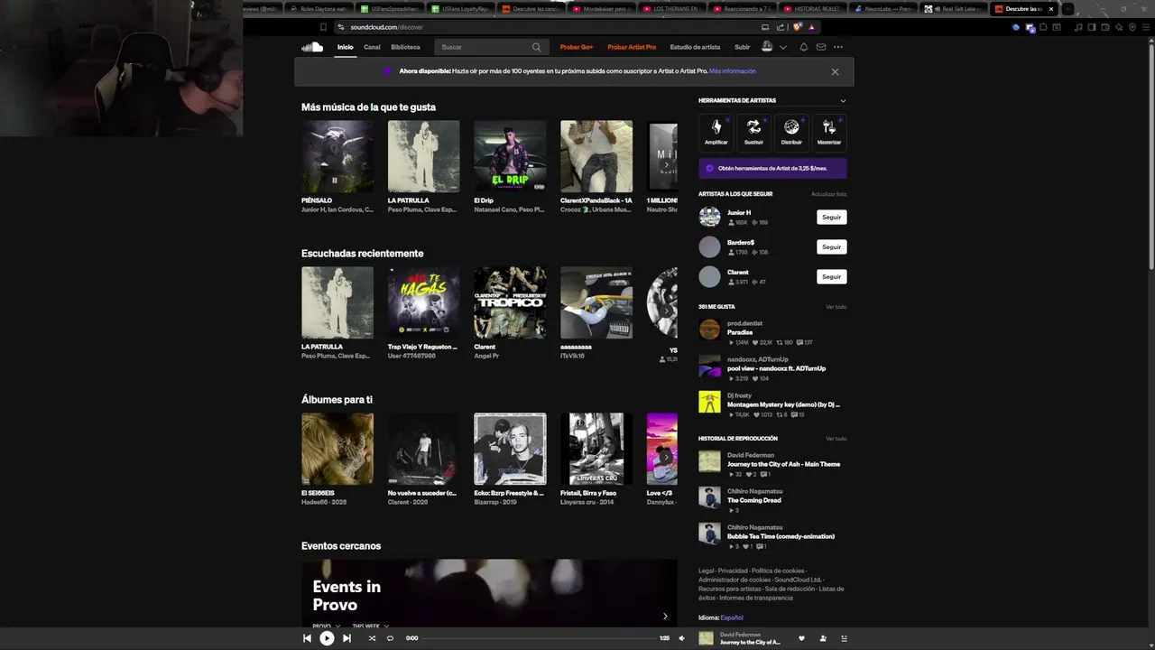This screenshot has width=1155, height=650.
Task: Open the new browser tab plus button
Action: coord(1067,8)
